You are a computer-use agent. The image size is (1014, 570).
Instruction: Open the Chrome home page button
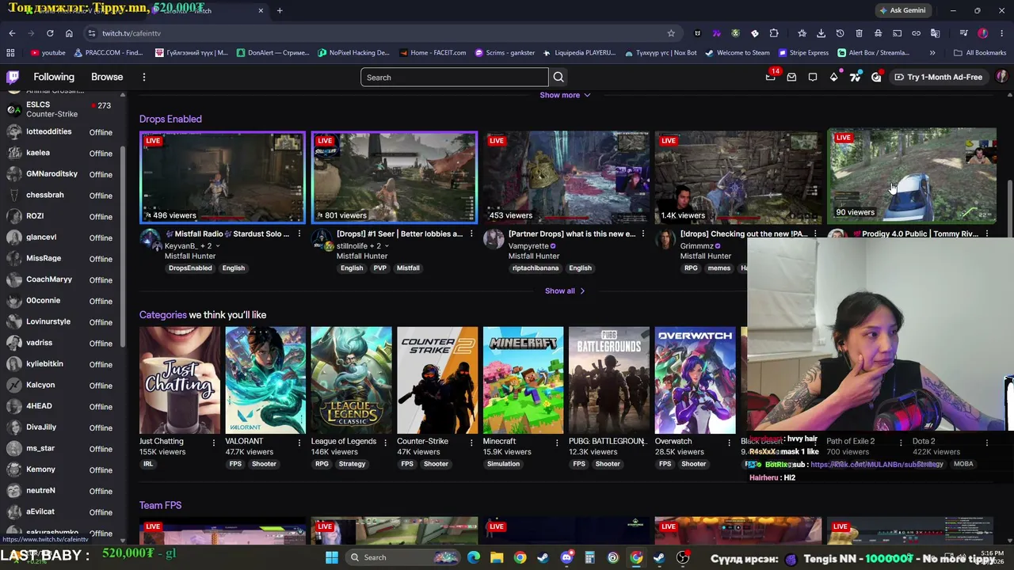(69, 33)
